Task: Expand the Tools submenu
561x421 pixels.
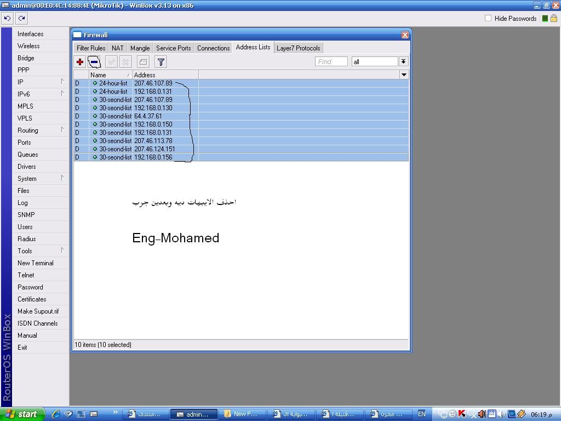Action: pyautogui.click(x=40, y=251)
